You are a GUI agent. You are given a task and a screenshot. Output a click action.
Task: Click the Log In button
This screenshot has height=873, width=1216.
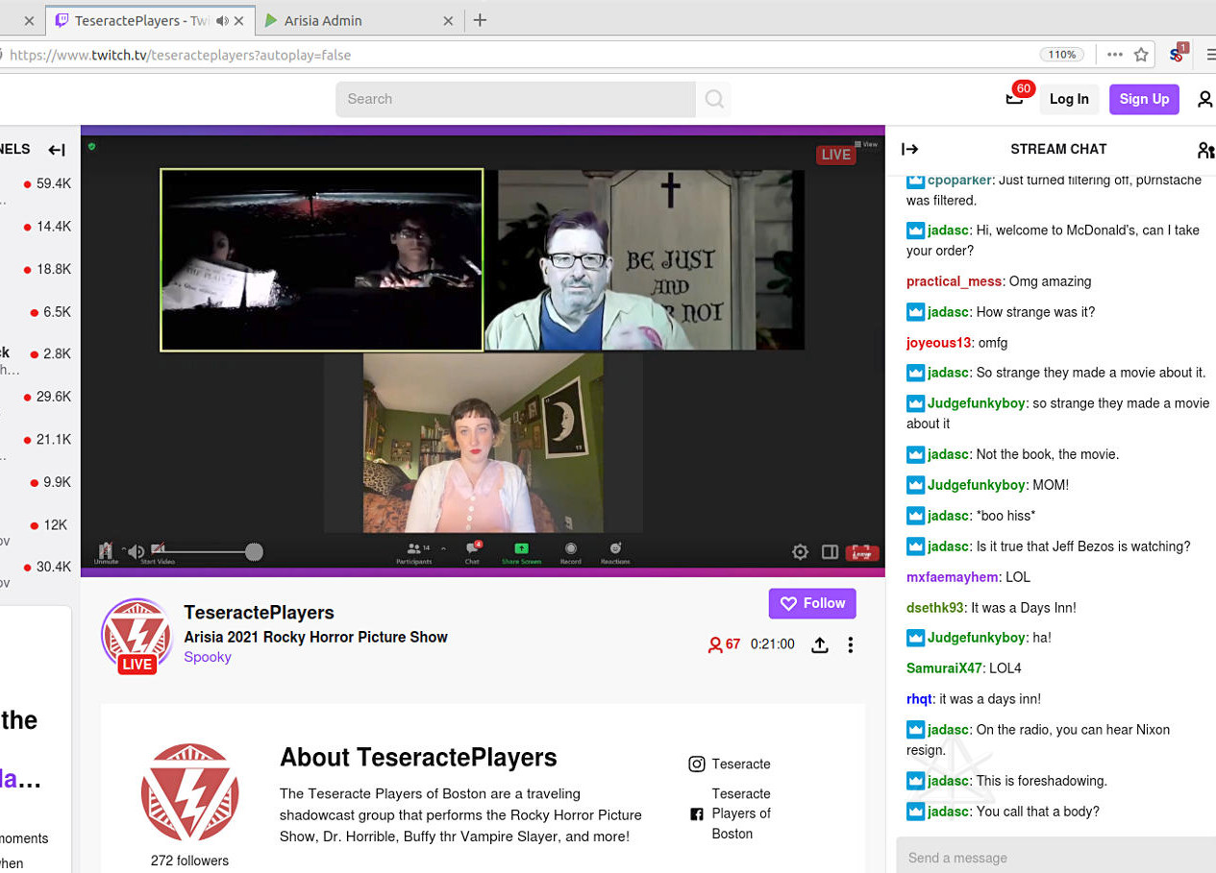pos(1069,99)
